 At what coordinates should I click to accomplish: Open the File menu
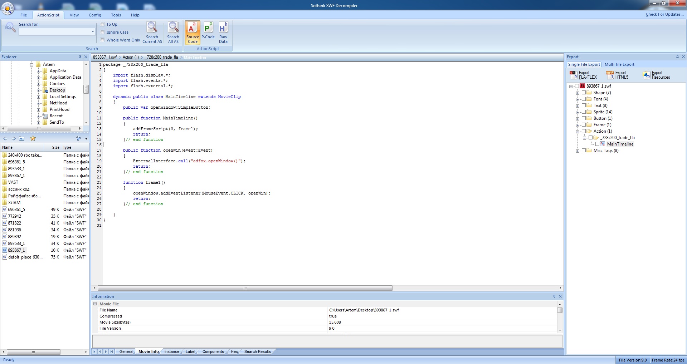[24, 15]
